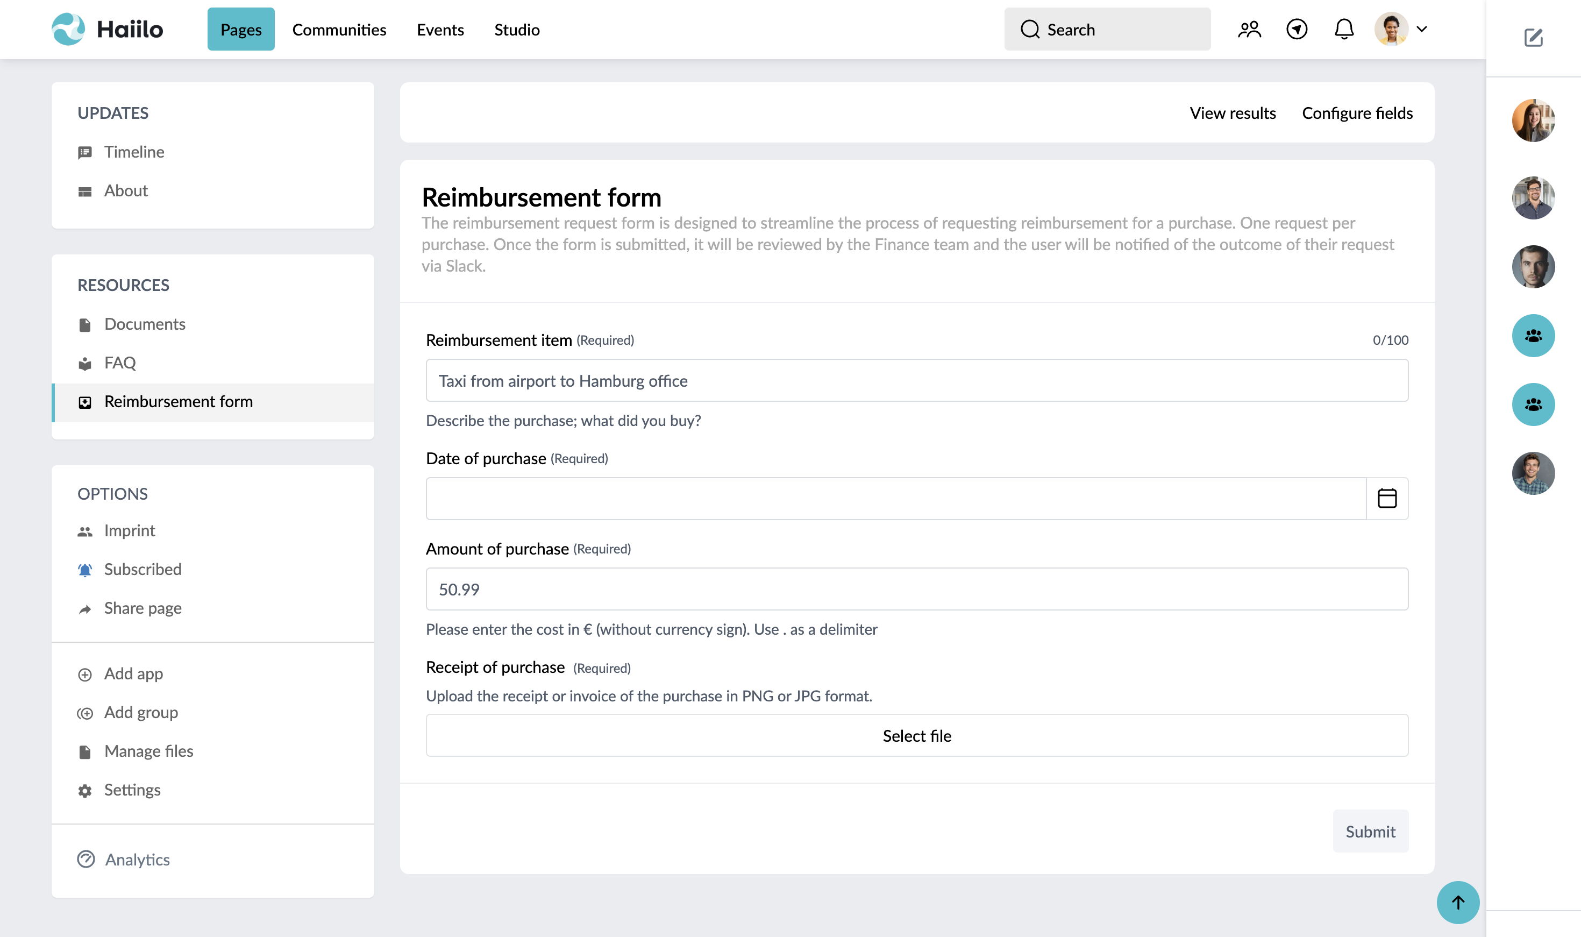Select Reimbursement form in the sidebar
The height and width of the screenshot is (937, 1581).
178,402
